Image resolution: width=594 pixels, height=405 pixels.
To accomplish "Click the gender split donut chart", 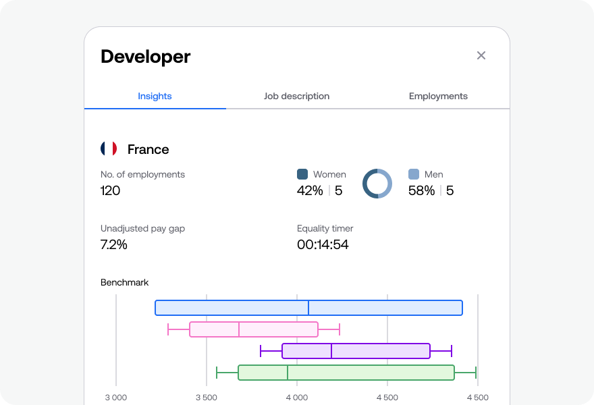I will coord(377,184).
